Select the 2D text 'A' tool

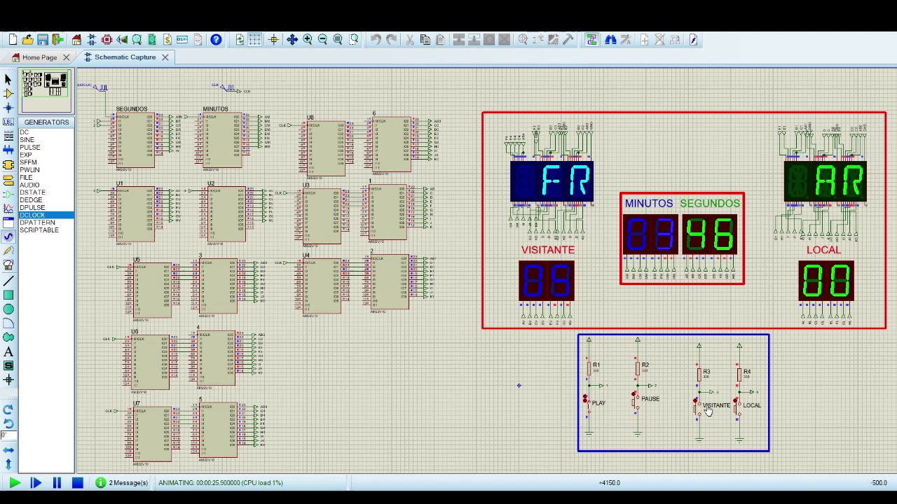8,351
